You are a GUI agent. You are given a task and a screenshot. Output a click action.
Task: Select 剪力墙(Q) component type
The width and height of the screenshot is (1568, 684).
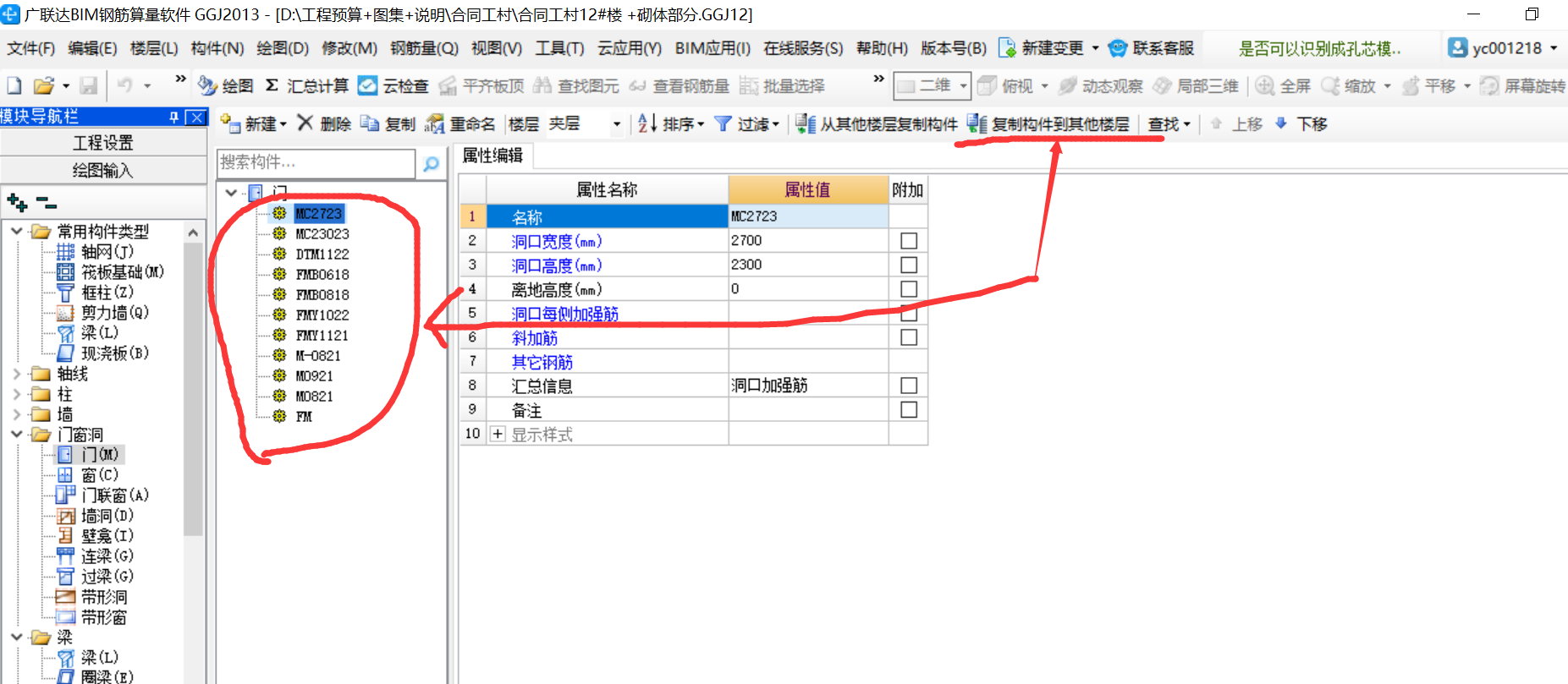[114, 312]
